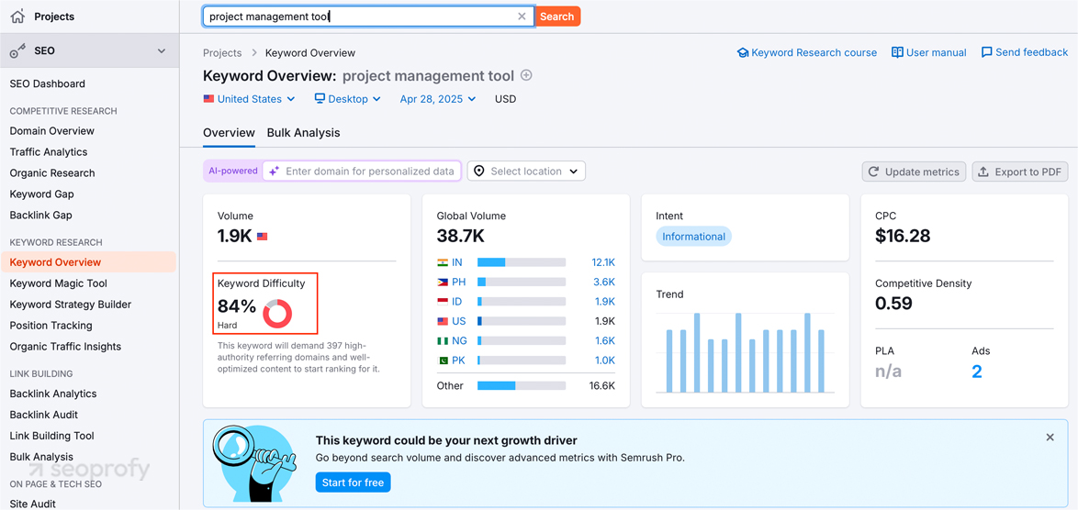Click the Start for free button
Image resolution: width=1078 pixels, height=510 pixels.
[353, 482]
